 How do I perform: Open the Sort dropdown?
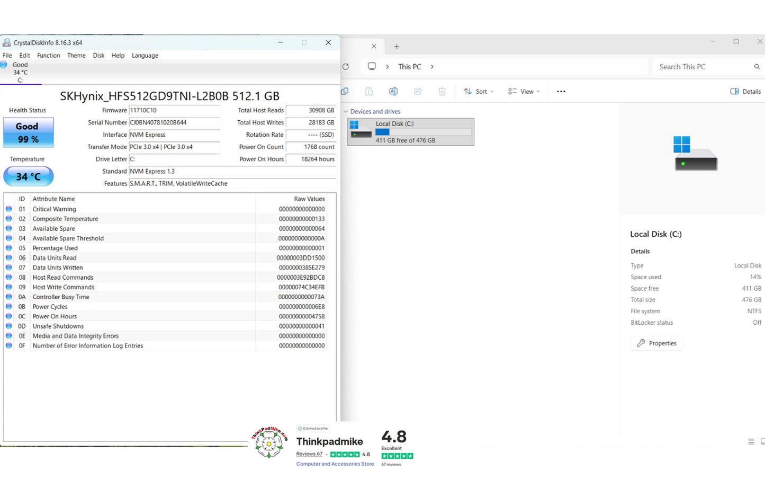tap(479, 92)
